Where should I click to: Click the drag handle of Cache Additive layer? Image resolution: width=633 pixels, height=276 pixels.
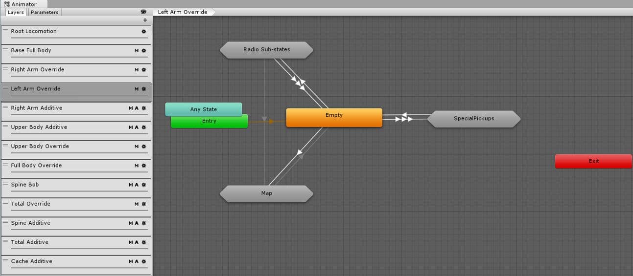coord(5,261)
